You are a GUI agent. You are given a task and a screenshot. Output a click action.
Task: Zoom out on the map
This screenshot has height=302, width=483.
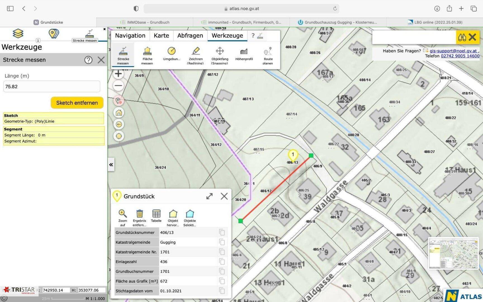click(x=119, y=86)
